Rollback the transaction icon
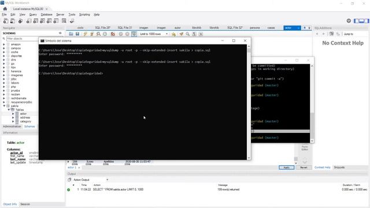The height and width of the screenshot is (208, 370). [127, 34]
